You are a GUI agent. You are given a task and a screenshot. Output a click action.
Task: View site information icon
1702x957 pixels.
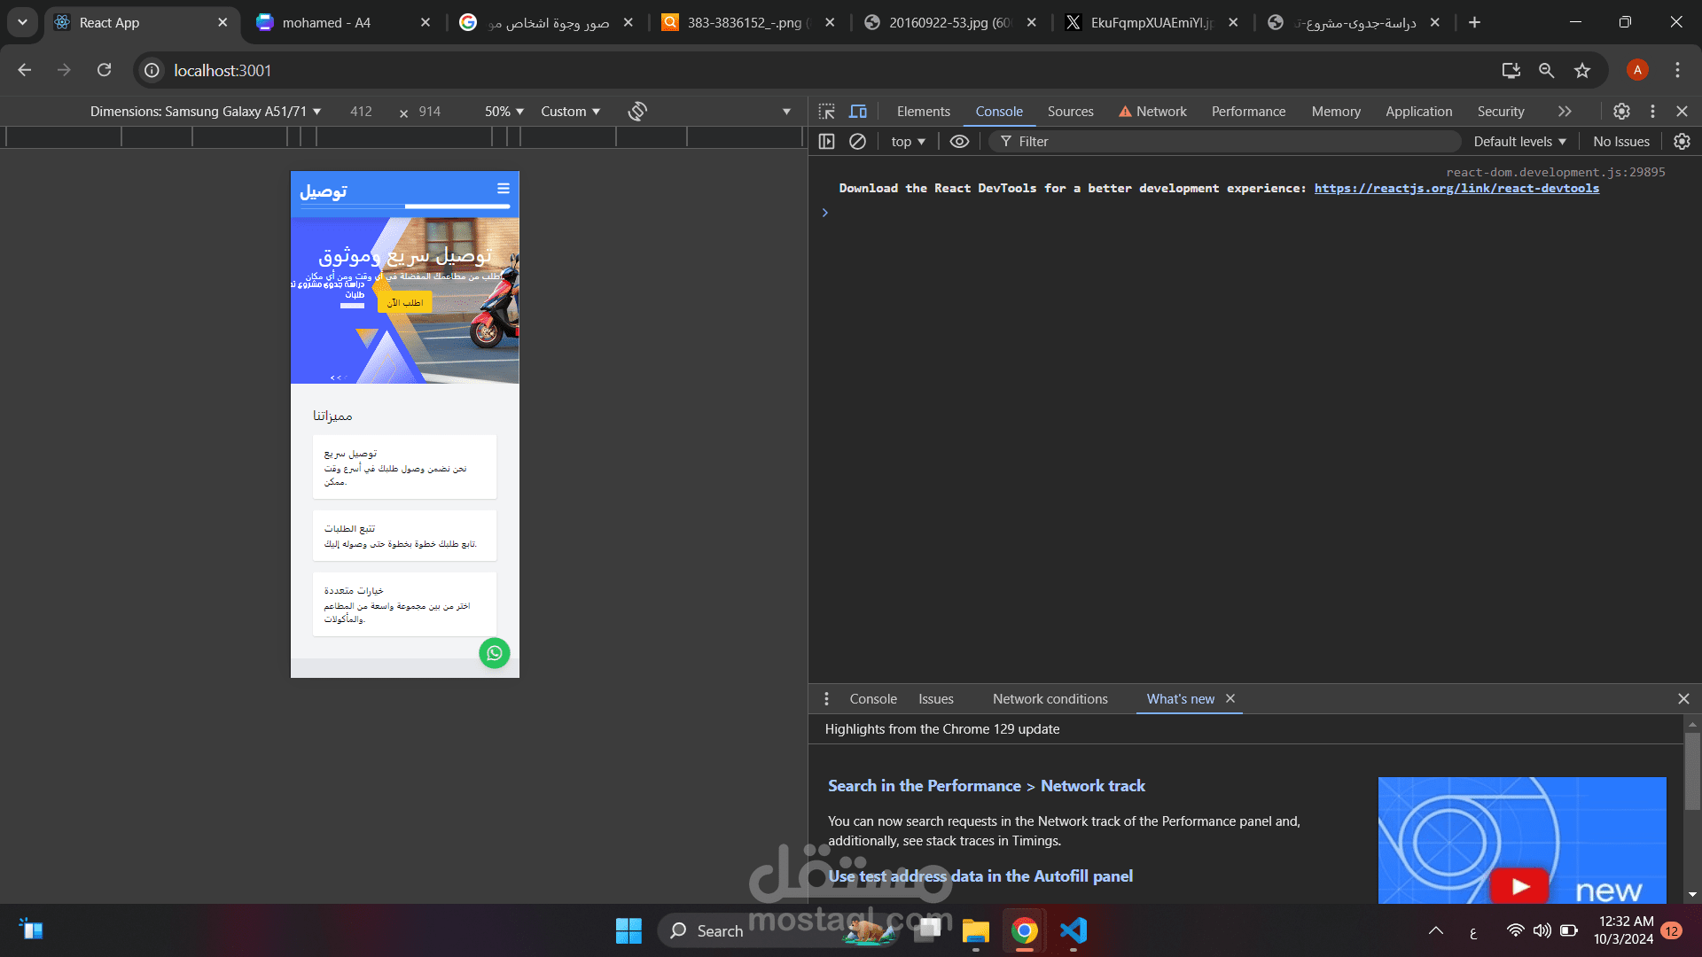[x=152, y=70]
